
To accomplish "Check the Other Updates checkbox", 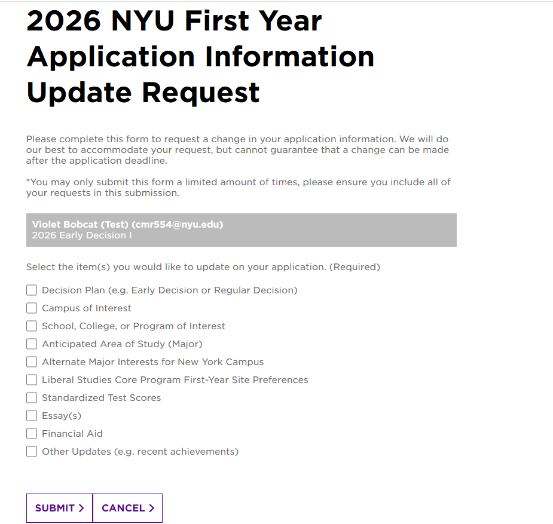I will pos(32,452).
